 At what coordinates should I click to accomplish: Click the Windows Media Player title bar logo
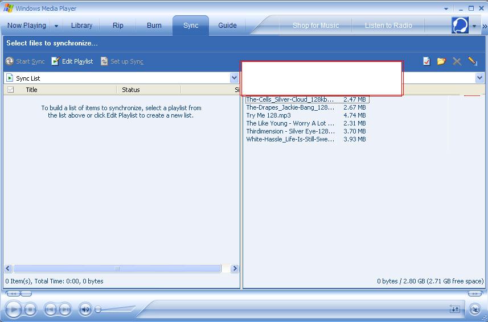point(9,8)
